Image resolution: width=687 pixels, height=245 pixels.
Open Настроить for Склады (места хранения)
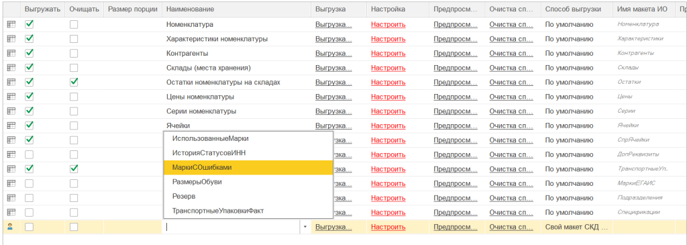coord(388,68)
